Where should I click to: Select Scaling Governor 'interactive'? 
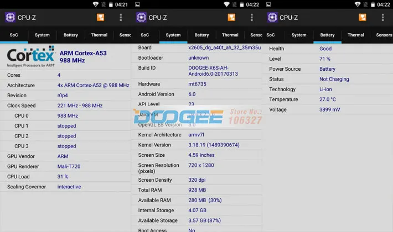69,187
